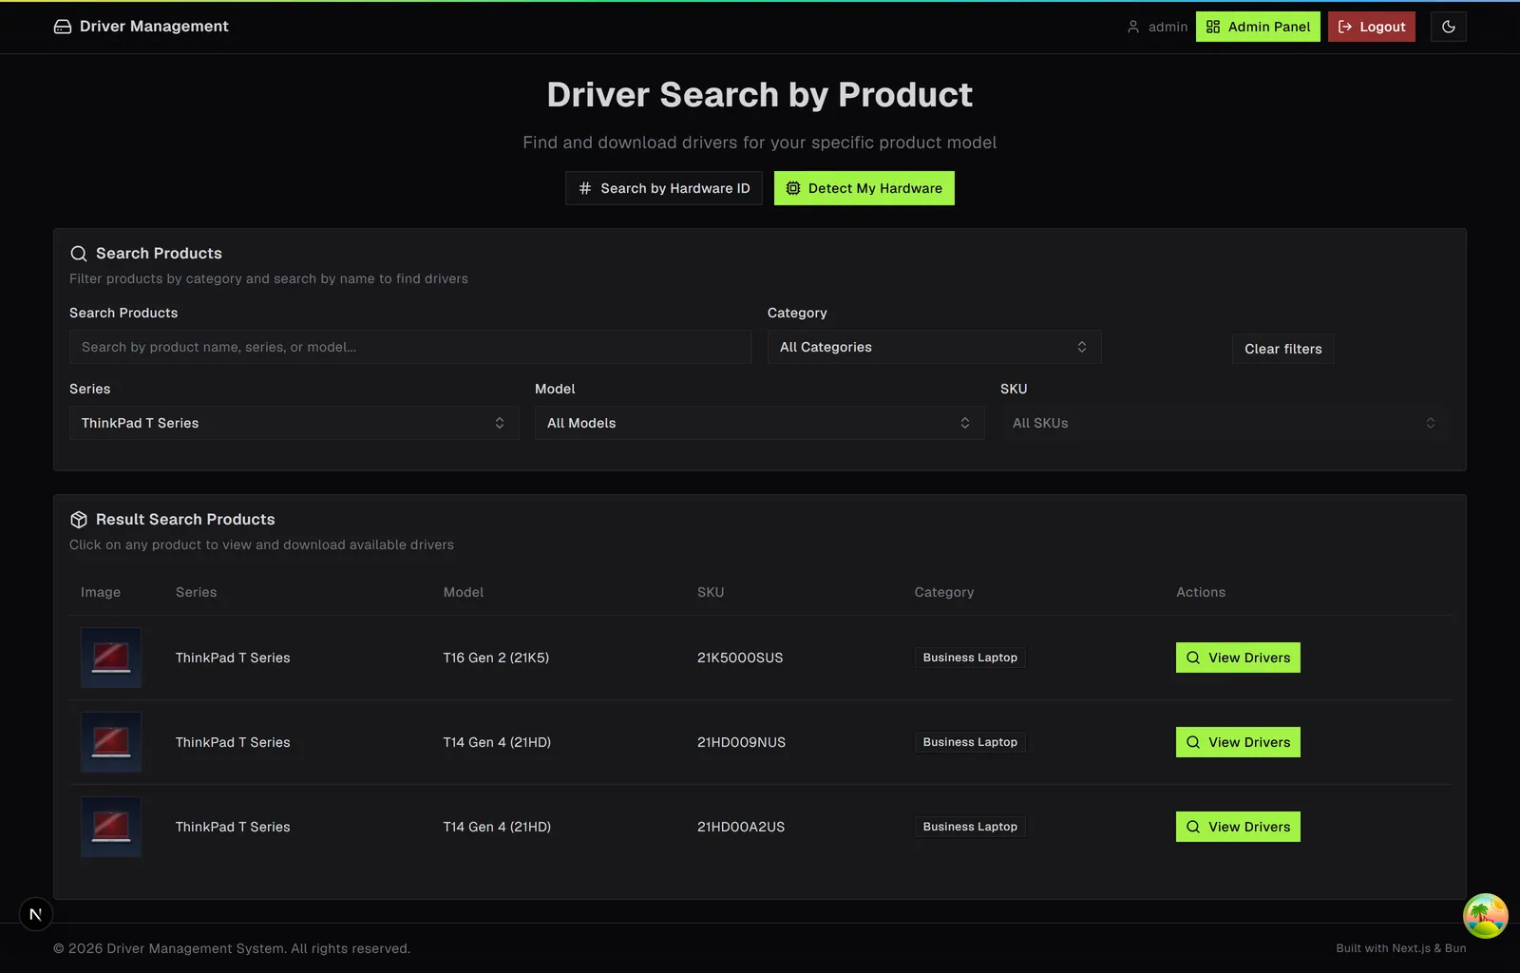Click the Driver Management drive icon
1520x973 pixels.
[x=63, y=27]
